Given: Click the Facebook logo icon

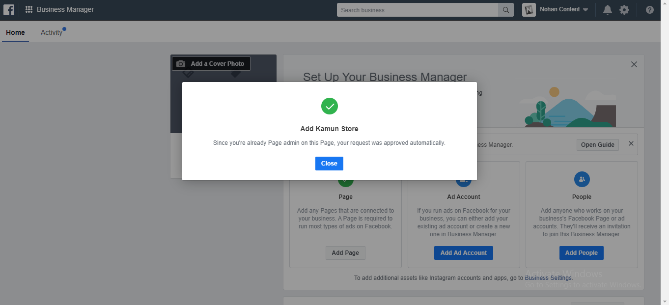Looking at the screenshot, I should point(8,9).
